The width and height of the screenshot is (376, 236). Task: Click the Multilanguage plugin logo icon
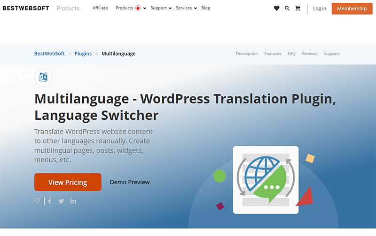point(43,78)
